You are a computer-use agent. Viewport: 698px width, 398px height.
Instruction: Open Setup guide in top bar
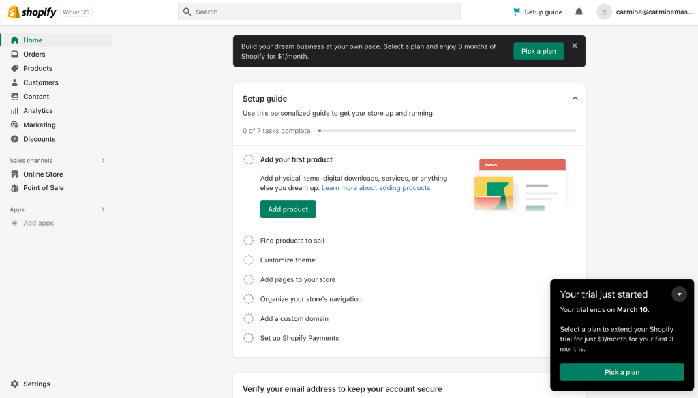538,12
